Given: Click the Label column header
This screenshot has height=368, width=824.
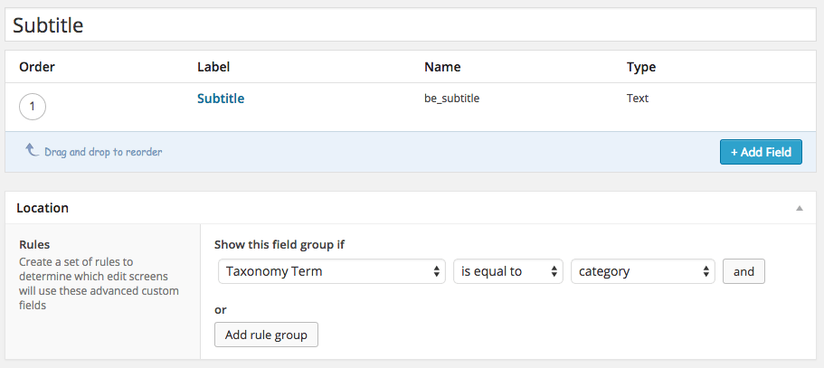Looking at the screenshot, I should coord(213,67).
